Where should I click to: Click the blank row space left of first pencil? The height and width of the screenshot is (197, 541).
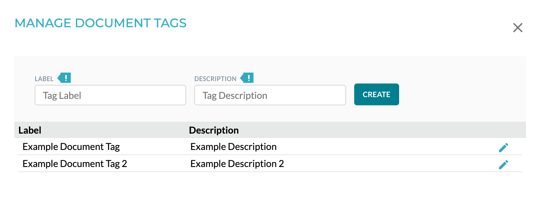click(391, 147)
